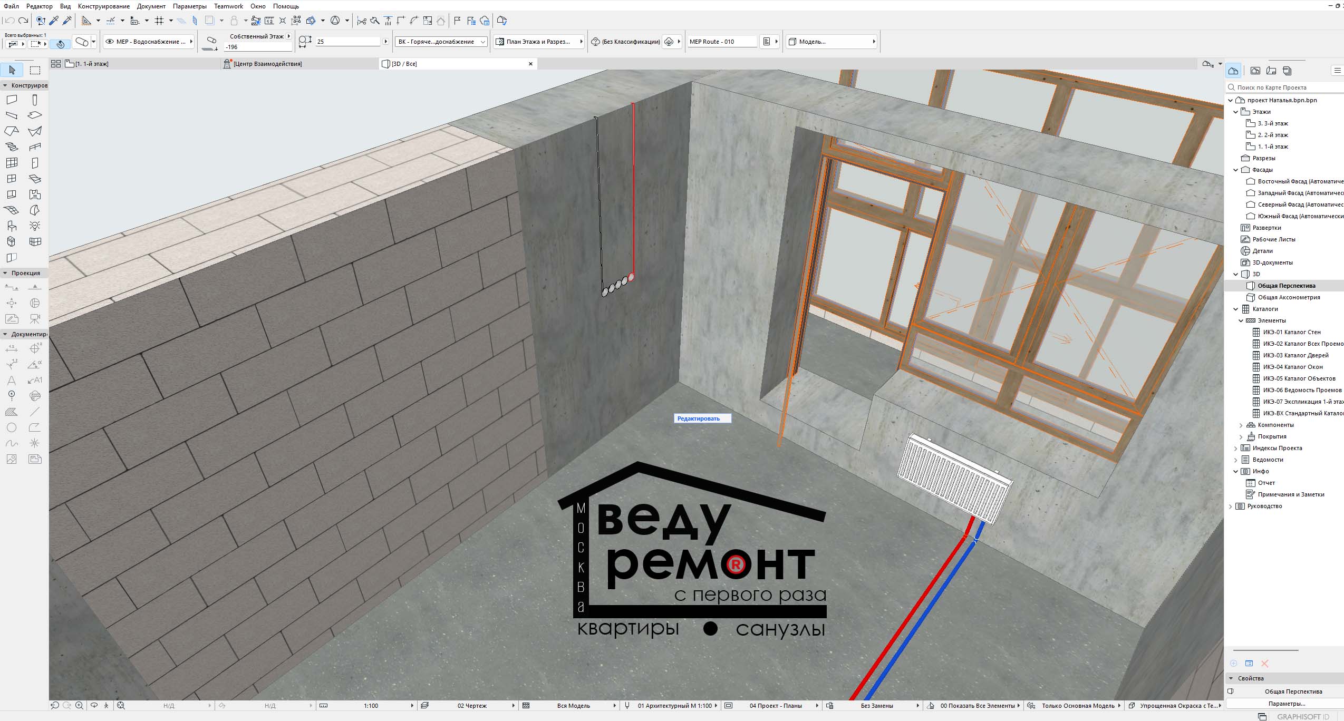The height and width of the screenshot is (721, 1344).
Task: Click the Trim scissors icon
Action: tap(362, 21)
